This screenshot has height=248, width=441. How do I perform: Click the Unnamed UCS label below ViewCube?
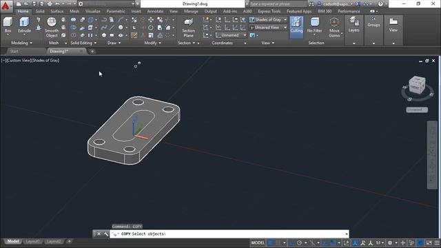click(x=417, y=110)
